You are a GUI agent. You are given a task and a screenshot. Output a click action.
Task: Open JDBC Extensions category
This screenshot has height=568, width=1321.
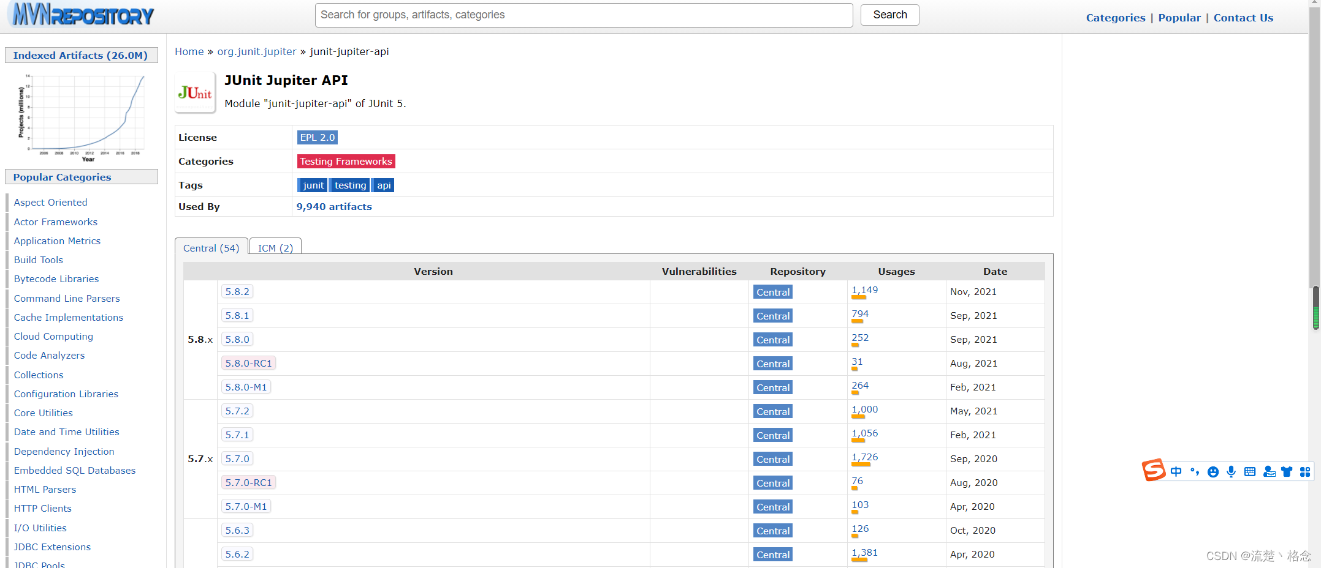click(52, 547)
